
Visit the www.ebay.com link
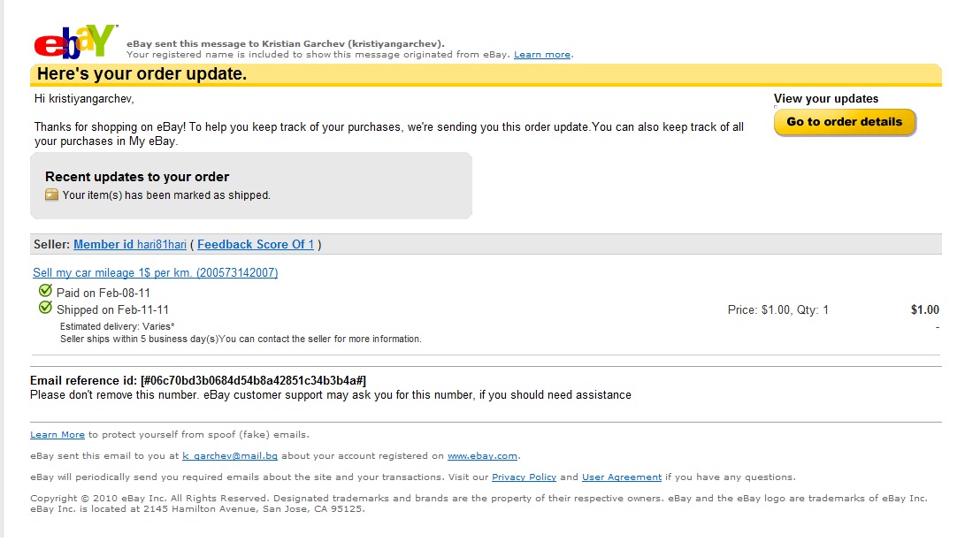coord(482,456)
